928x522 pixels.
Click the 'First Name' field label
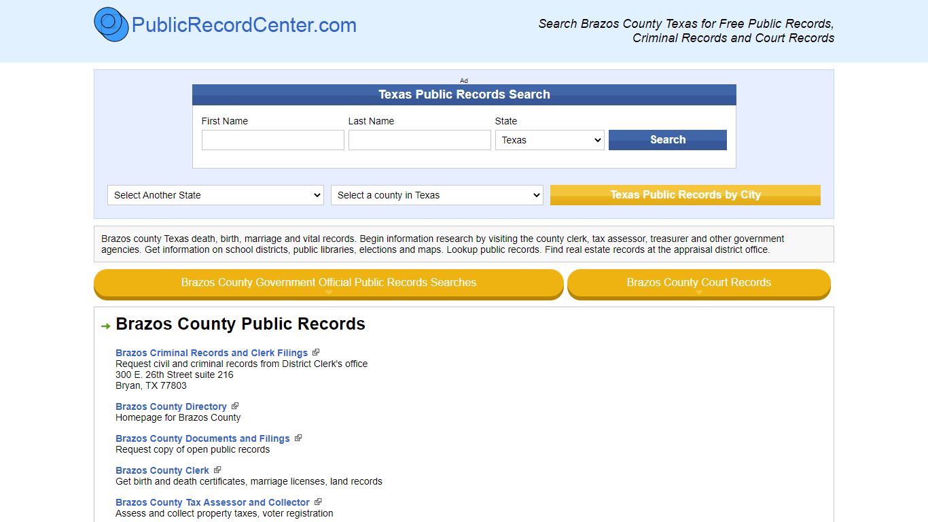click(x=225, y=121)
